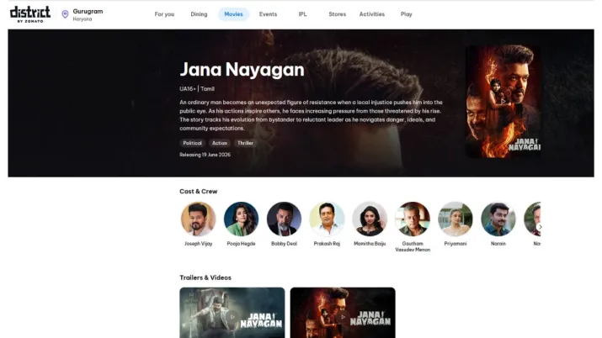Click the Priyamani name label

[455, 244]
